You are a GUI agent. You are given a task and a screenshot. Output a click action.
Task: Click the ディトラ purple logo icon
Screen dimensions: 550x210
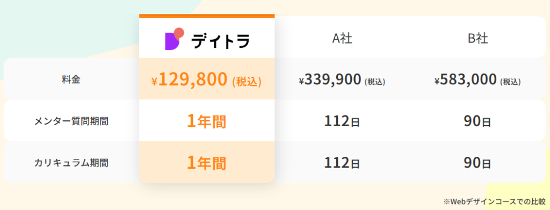[175, 39]
